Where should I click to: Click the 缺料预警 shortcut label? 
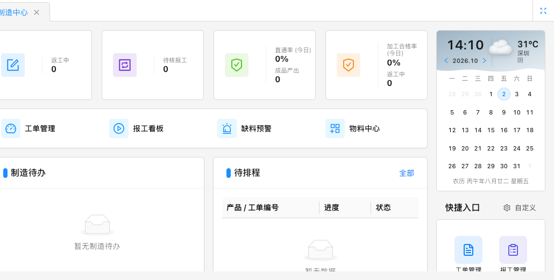coord(256,128)
